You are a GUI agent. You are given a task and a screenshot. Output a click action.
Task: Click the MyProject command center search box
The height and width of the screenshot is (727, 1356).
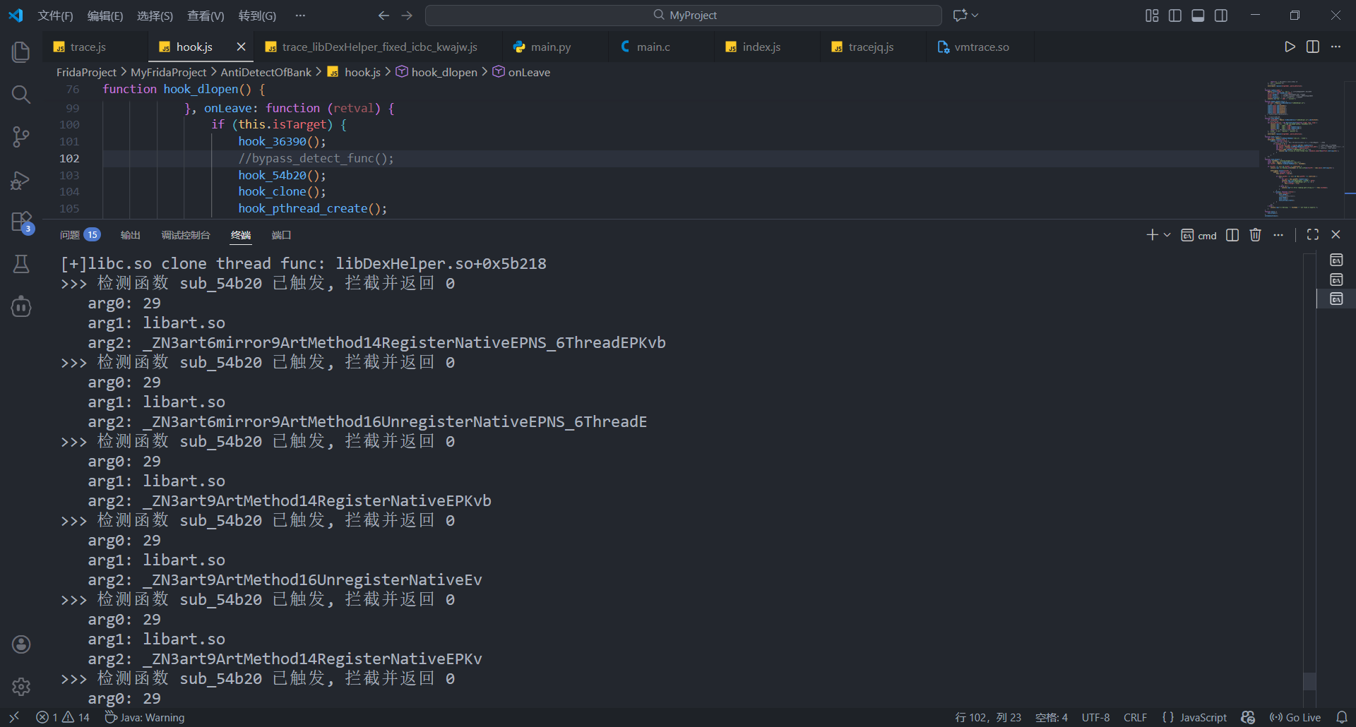click(x=683, y=16)
